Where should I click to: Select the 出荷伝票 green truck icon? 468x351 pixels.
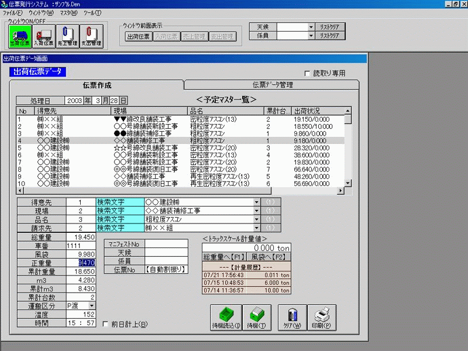[19, 36]
